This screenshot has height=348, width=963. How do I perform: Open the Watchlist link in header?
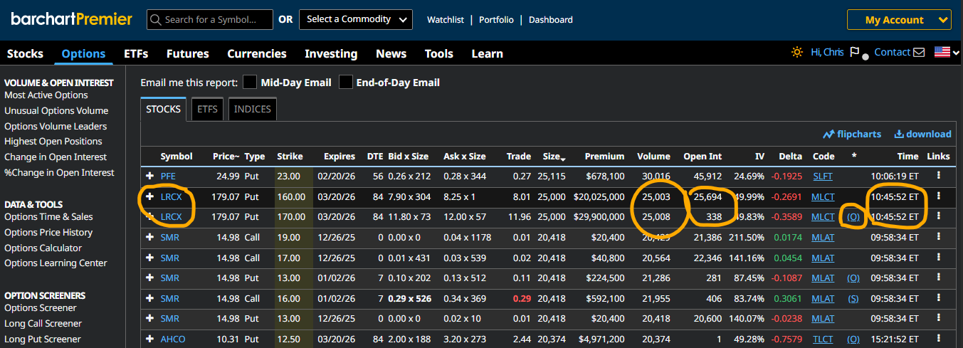[x=446, y=20]
